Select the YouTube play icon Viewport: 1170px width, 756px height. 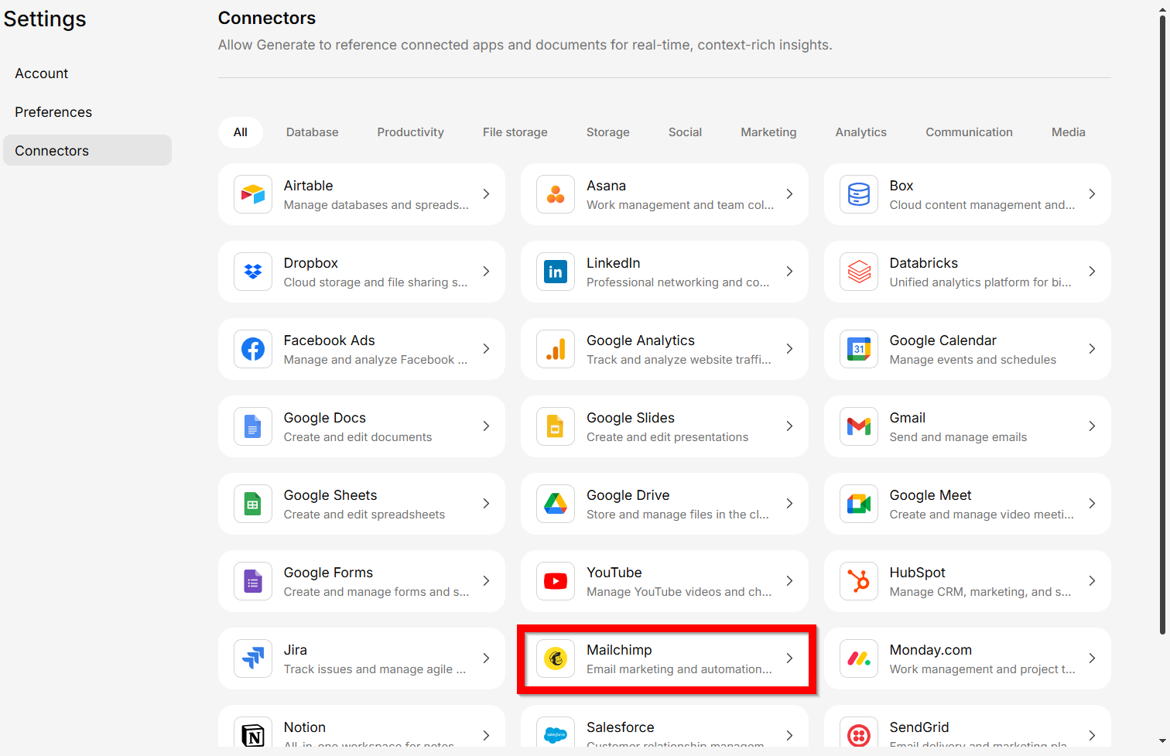[556, 581]
